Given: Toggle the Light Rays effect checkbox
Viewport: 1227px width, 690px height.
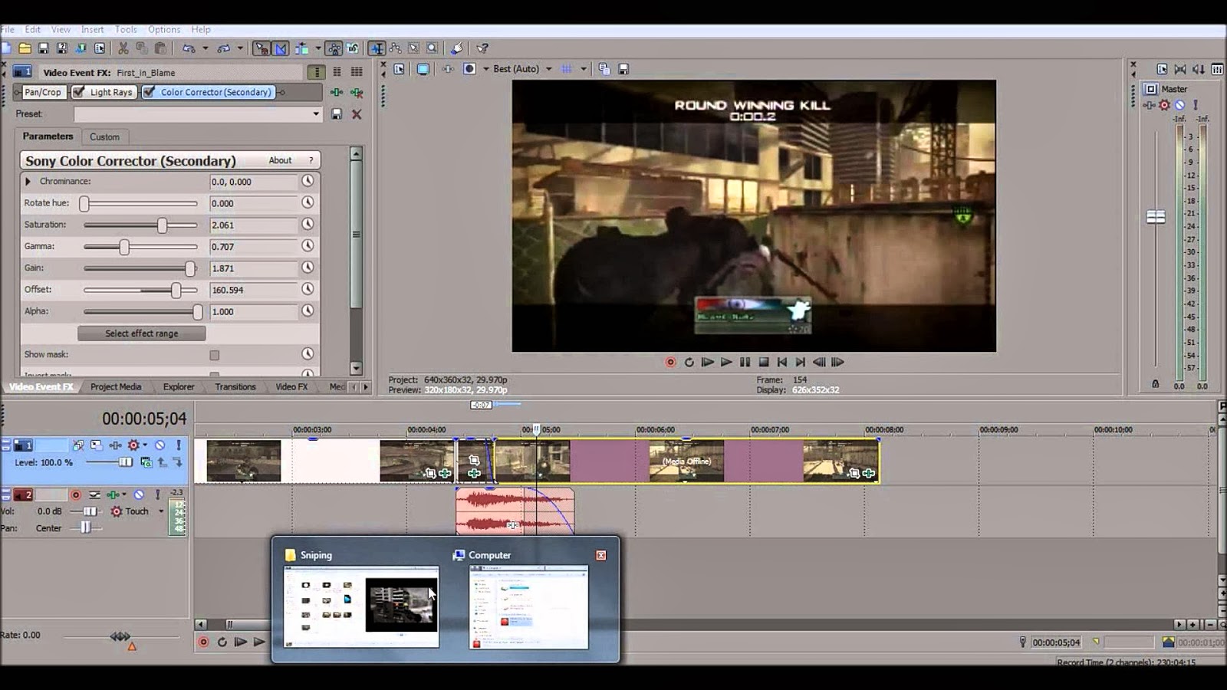Looking at the screenshot, I should point(78,92).
